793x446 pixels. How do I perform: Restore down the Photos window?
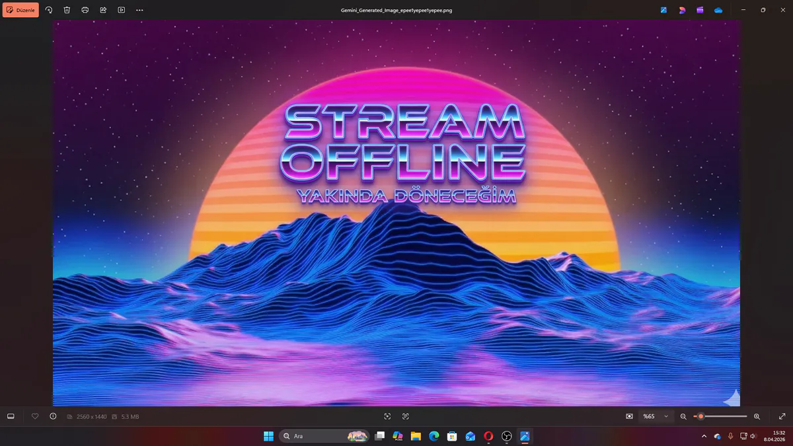pos(763,10)
